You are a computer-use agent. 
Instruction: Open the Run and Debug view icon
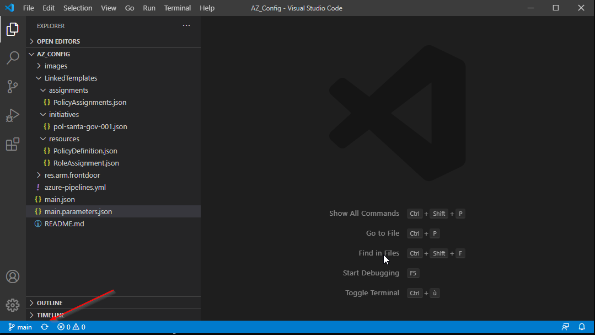13,115
